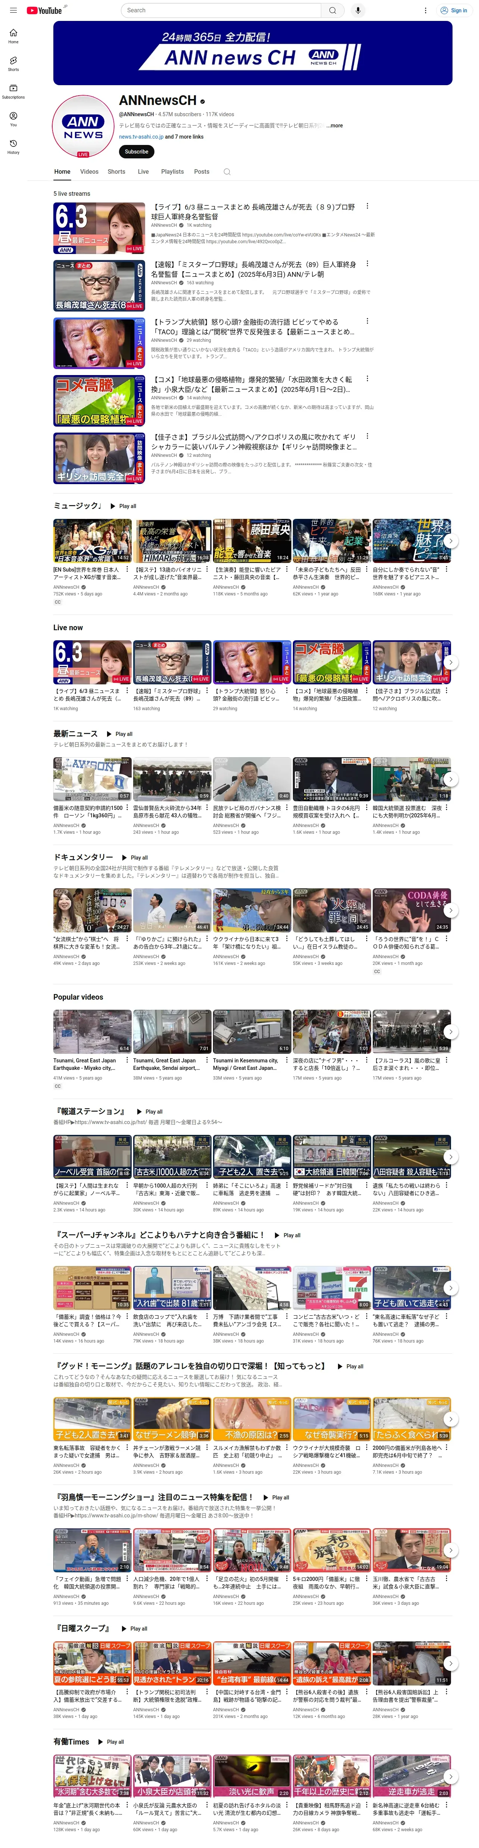The height and width of the screenshot is (1848, 479).
Task: Open ANN NEWS channel avatar
Action: 83,126
